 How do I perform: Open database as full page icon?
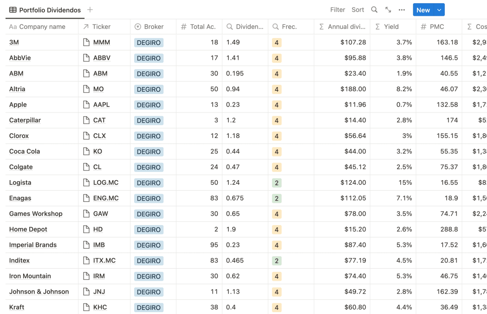click(388, 10)
